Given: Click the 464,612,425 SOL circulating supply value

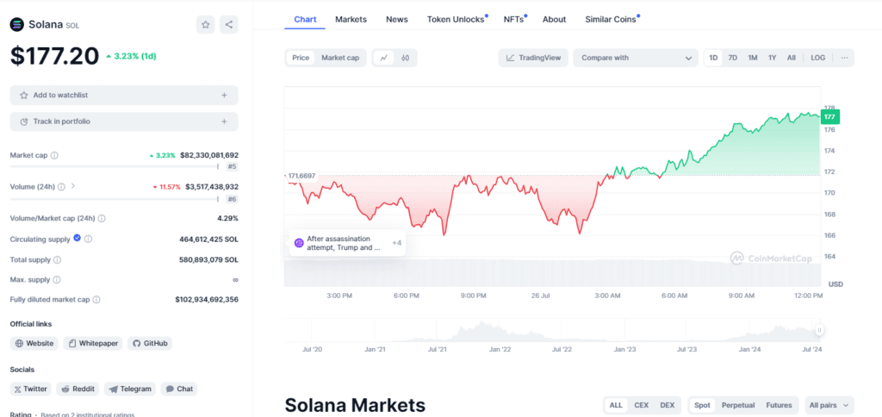Looking at the screenshot, I should click(x=208, y=240).
